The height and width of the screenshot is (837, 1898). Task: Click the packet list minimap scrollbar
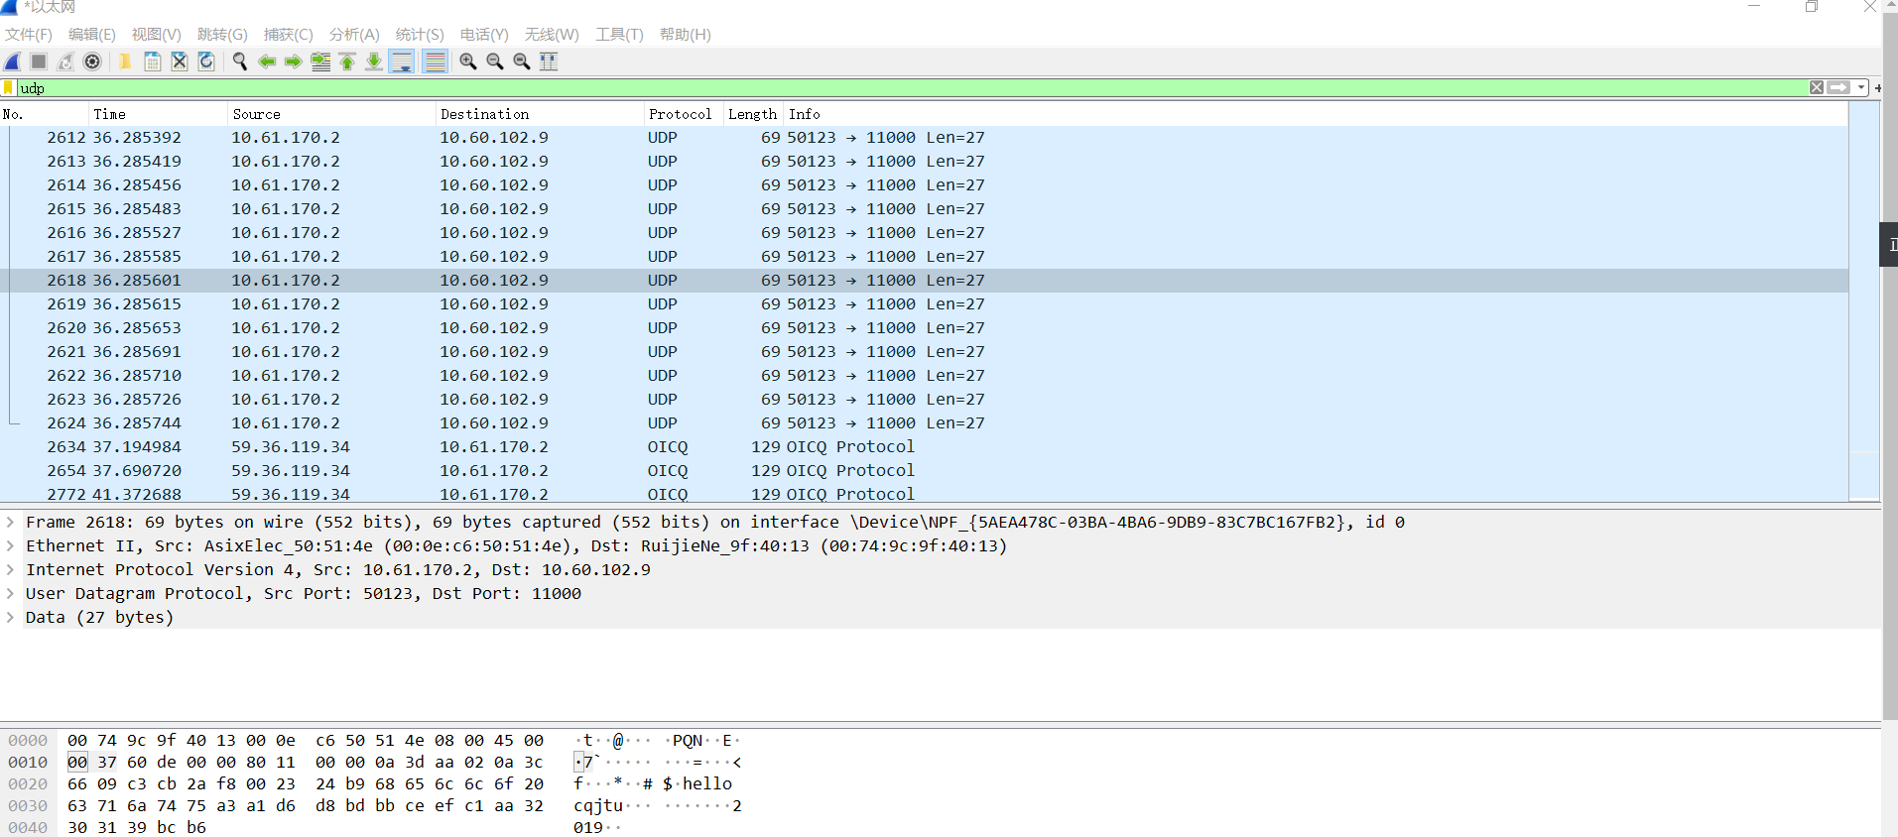(x=1864, y=300)
